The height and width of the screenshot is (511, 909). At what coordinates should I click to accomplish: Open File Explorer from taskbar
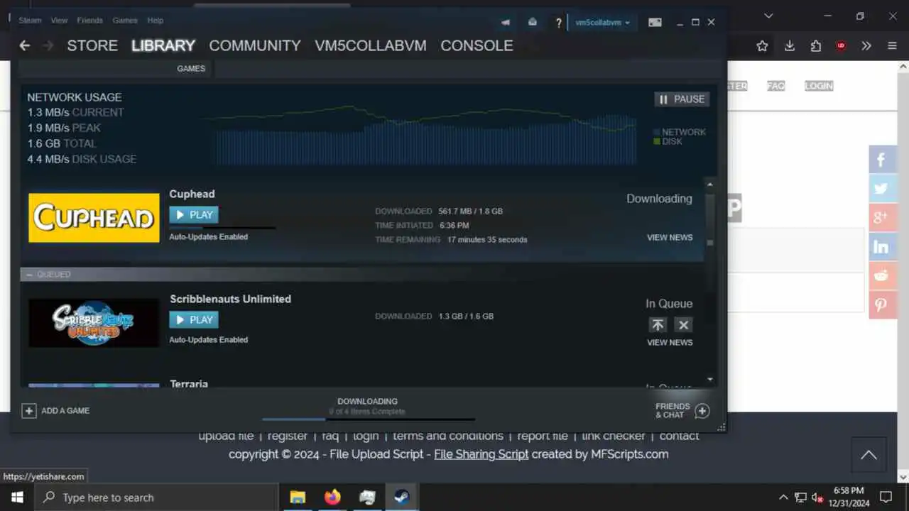coord(297,498)
